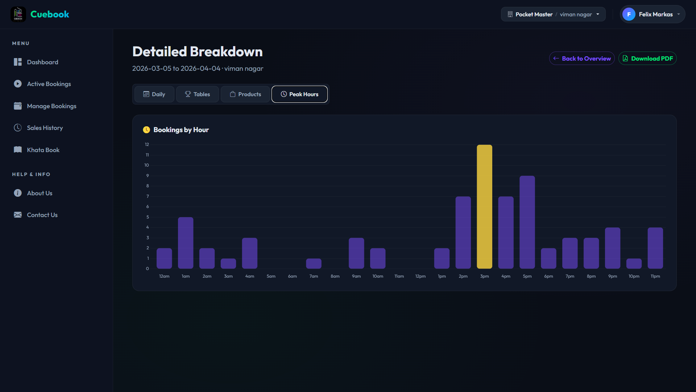Click Download PDF button
696x392 pixels.
click(x=647, y=58)
